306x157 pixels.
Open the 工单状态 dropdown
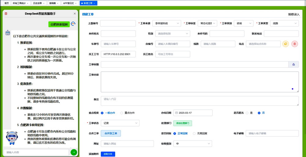pos(120,123)
